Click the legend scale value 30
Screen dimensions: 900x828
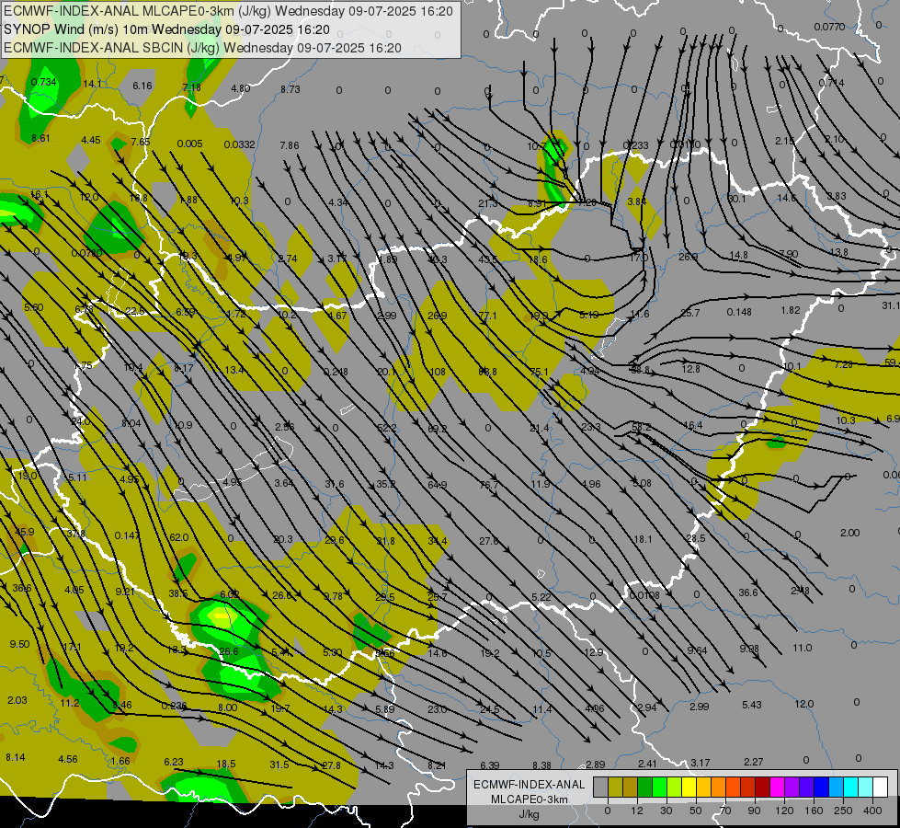tap(666, 811)
